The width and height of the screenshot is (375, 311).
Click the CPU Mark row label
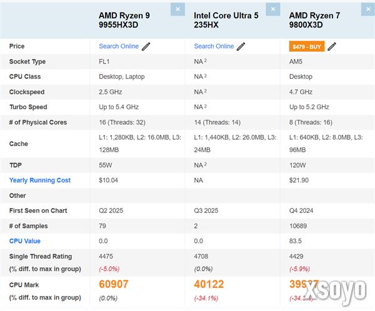coord(24,285)
